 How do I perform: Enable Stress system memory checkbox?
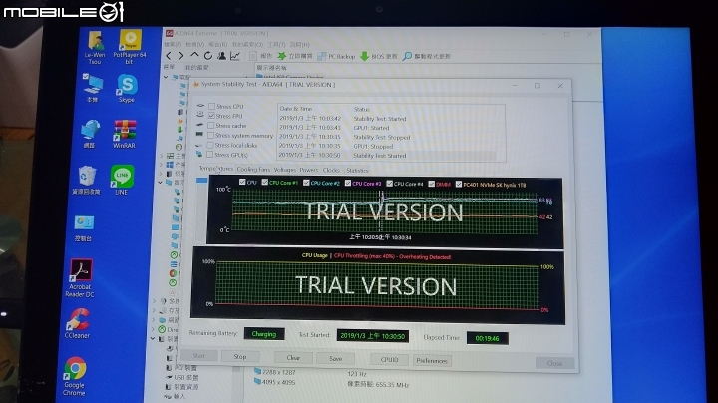point(210,135)
